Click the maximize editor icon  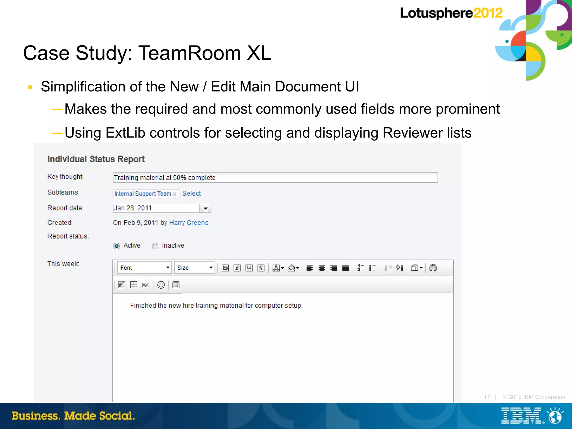click(176, 285)
